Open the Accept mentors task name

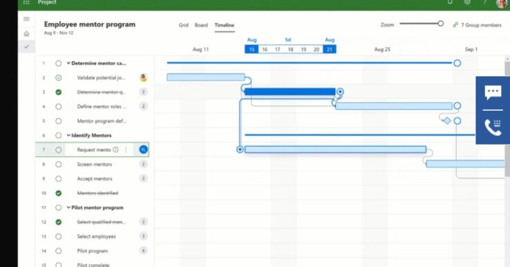95,178
